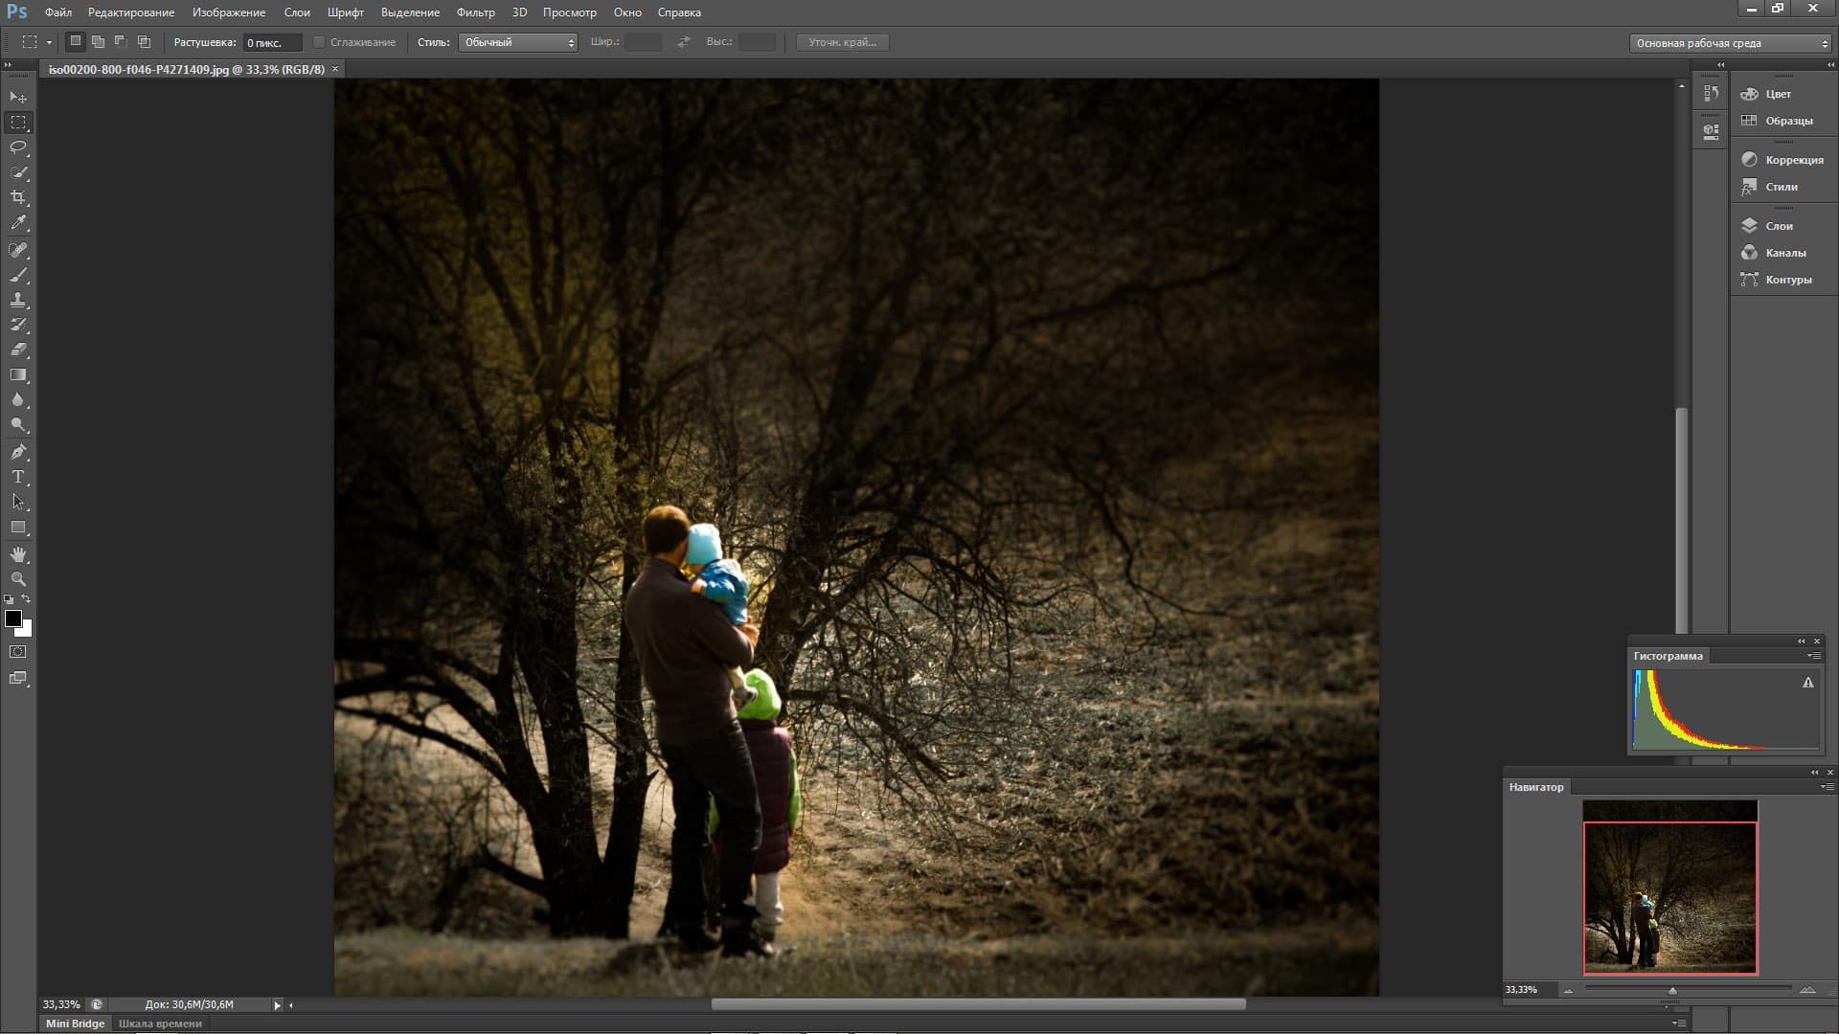The width and height of the screenshot is (1839, 1034).
Task: Select the Lasso tool
Action: click(18, 147)
